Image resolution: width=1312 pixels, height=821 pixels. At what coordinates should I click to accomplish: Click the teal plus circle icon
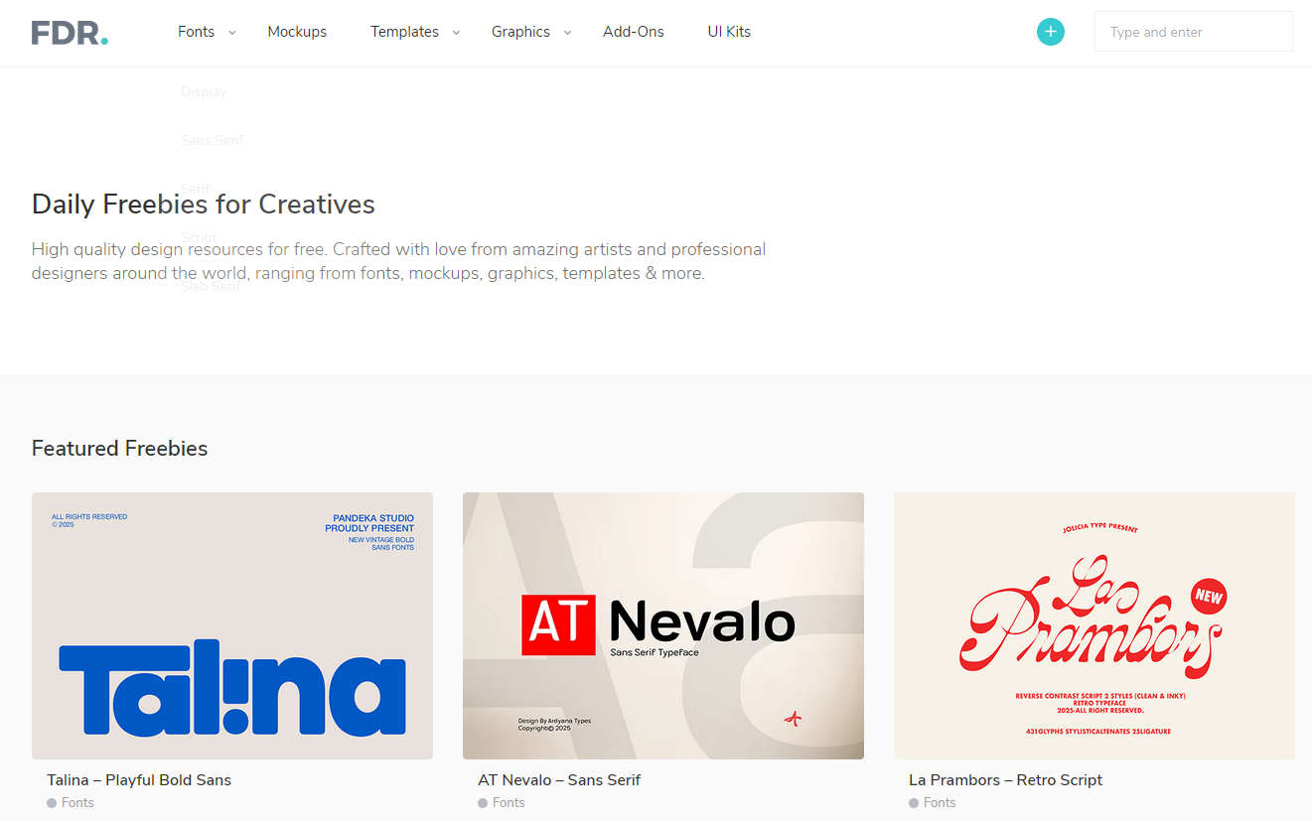click(x=1050, y=32)
